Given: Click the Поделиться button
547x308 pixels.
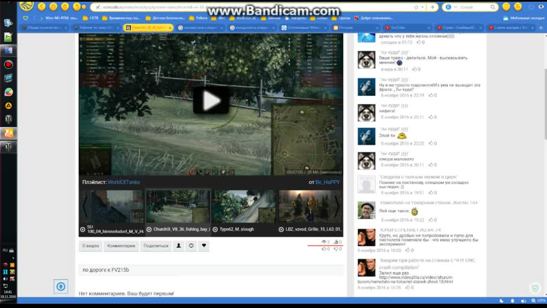Looking at the screenshot, I should click(156, 246).
